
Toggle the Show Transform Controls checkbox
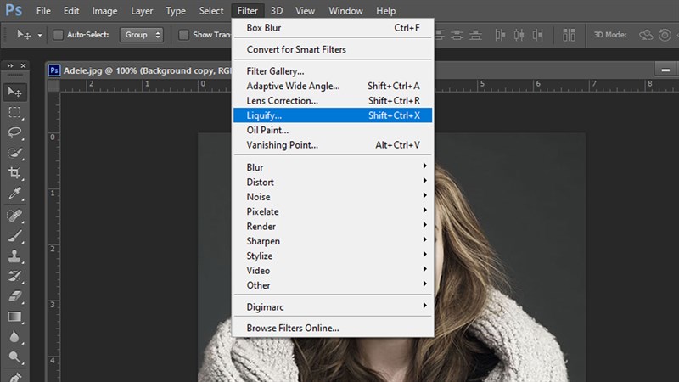pyautogui.click(x=183, y=35)
